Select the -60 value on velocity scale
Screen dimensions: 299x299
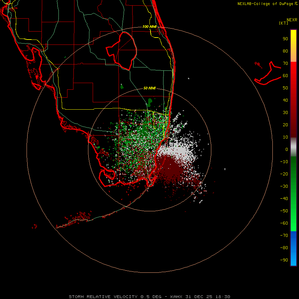pos(284,223)
